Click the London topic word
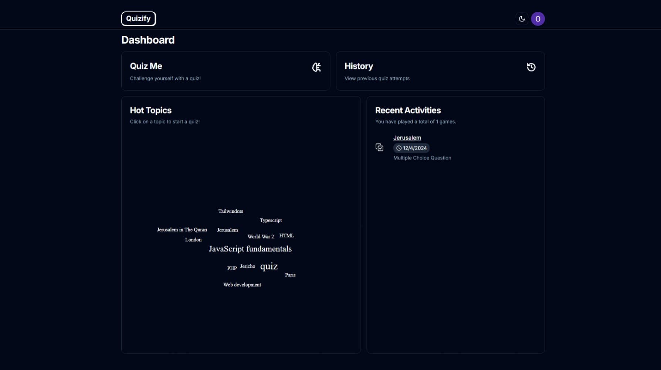This screenshot has width=661, height=370. pyautogui.click(x=193, y=240)
